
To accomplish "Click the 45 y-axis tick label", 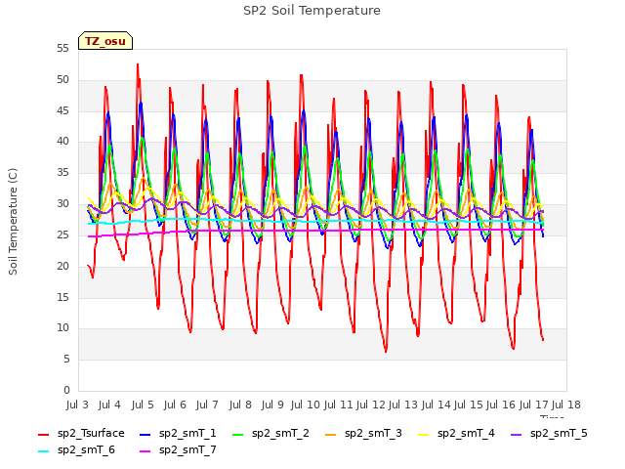I will 62,110.
